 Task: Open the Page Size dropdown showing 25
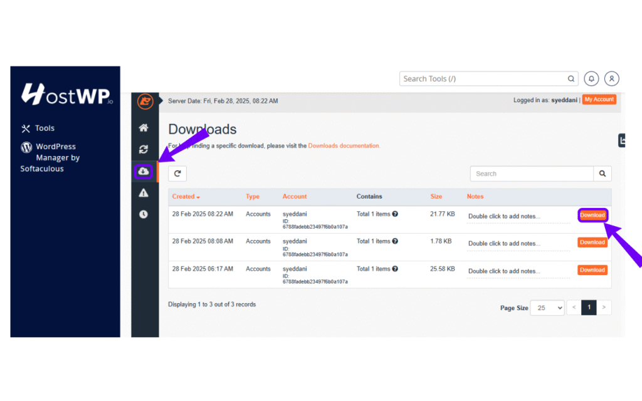click(547, 308)
